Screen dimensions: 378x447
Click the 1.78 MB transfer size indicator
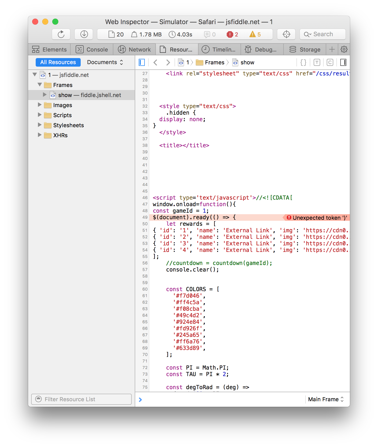147,34
